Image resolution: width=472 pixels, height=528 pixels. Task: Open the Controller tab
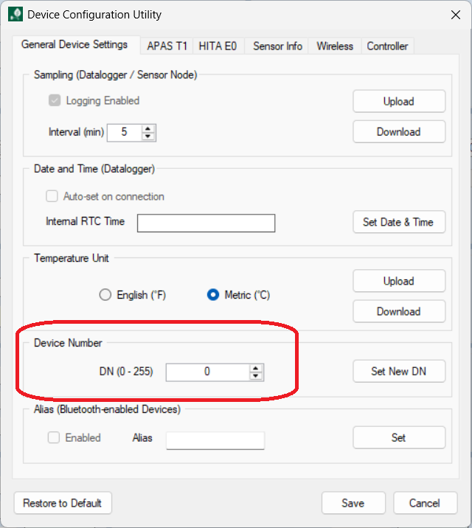[x=387, y=46]
